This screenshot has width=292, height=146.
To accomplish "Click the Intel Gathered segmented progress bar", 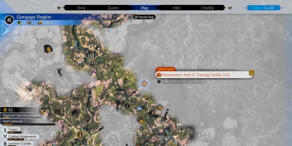I will 29,124.
